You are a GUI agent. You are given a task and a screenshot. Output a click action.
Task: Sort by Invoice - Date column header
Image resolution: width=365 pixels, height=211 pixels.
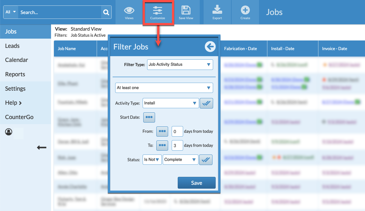[341, 49]
